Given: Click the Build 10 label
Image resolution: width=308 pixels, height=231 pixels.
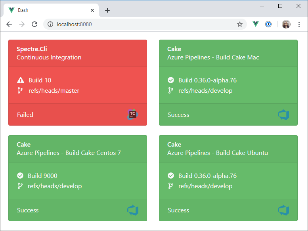Looking at the screenshot, I should 40,80.
